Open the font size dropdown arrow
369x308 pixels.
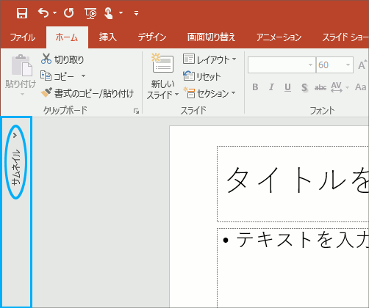348,65
